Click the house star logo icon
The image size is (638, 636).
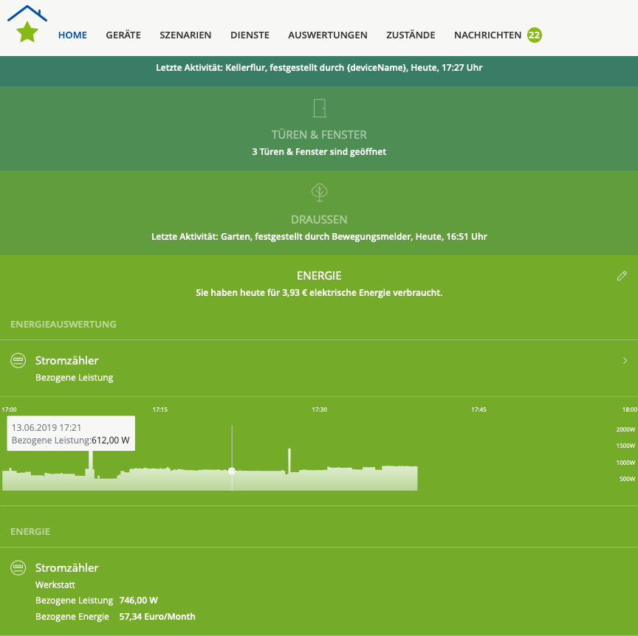coord(27,25)
